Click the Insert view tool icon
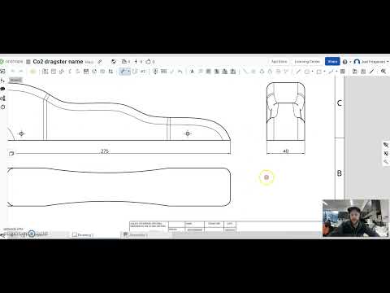The height and width of the screenshot is (293, 390). pos(45,72)
